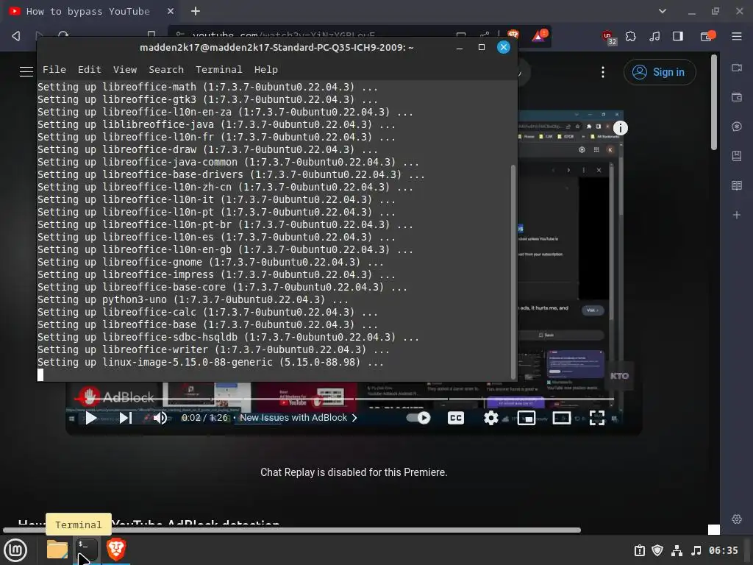Open the File menu in Terminal
The height and width of the screenshot is (565, 753).
coord(54,70)
